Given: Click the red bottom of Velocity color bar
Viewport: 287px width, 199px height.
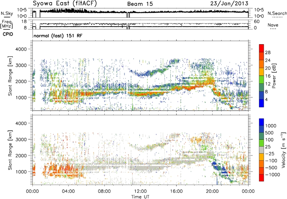Looking at the screenshot, I should pyautogui.click(x=262, y=178).
